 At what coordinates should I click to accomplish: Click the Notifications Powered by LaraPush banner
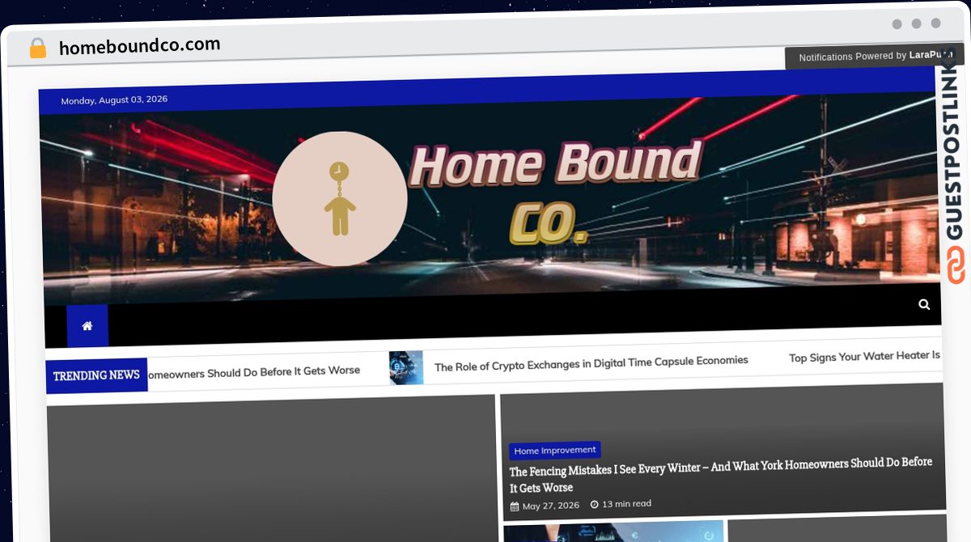tap(875, 56)
